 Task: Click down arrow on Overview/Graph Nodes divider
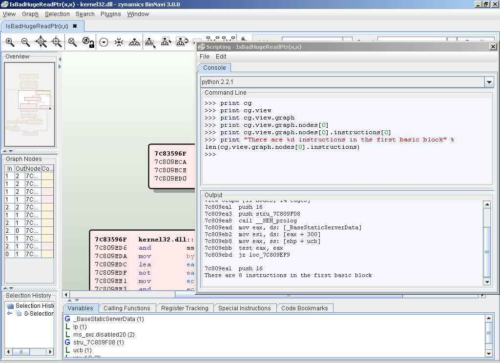11,151
